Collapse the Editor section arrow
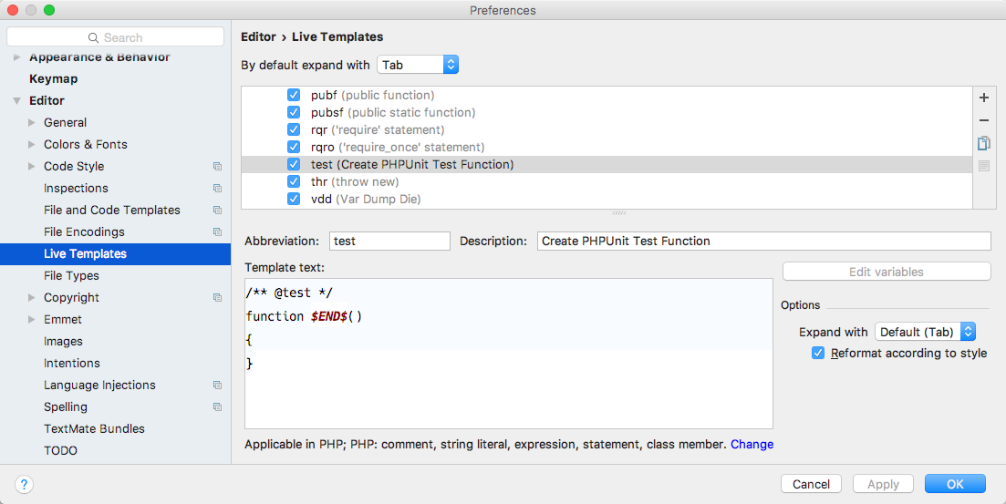1006x504 pixels. tap(17, 100)
